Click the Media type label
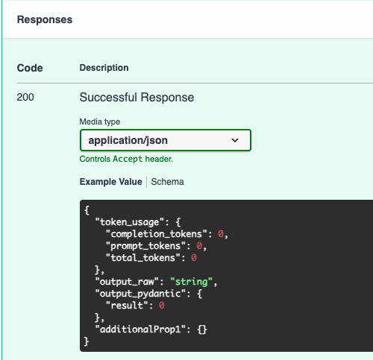 [x=100, y=121]
